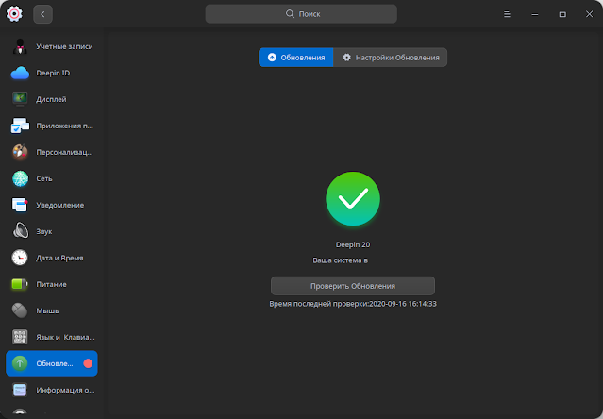The height and width of the screenshot is (419, 603).
Task: Click the Ваша система в text
Action: [x=341, y=260]
